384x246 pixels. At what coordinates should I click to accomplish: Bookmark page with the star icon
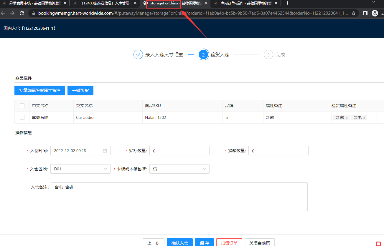click(354, 13)
